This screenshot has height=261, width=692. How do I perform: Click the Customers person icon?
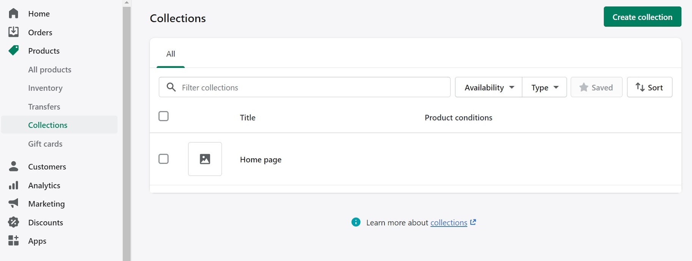13,166
